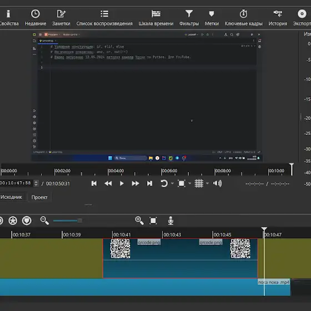Skip to the end of the player
The width and height of the screenshot is (311, 311).
point(149,183)
